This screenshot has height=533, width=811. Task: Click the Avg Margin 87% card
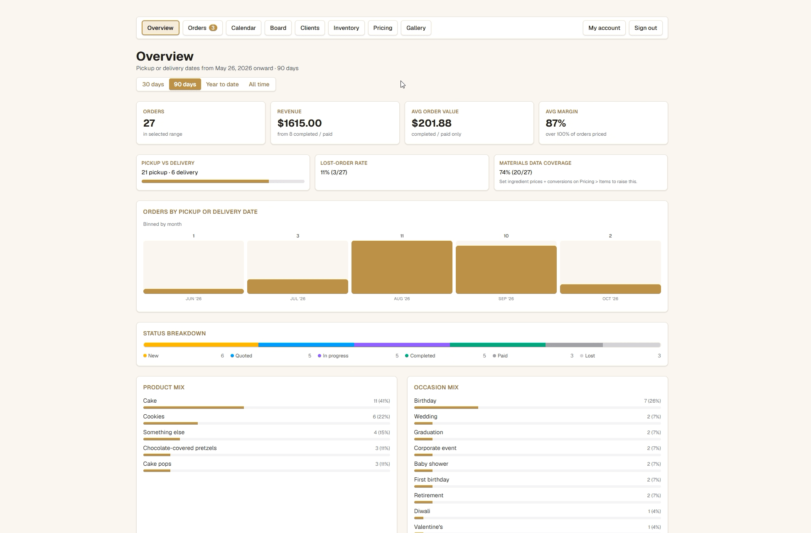coord(603,123)
